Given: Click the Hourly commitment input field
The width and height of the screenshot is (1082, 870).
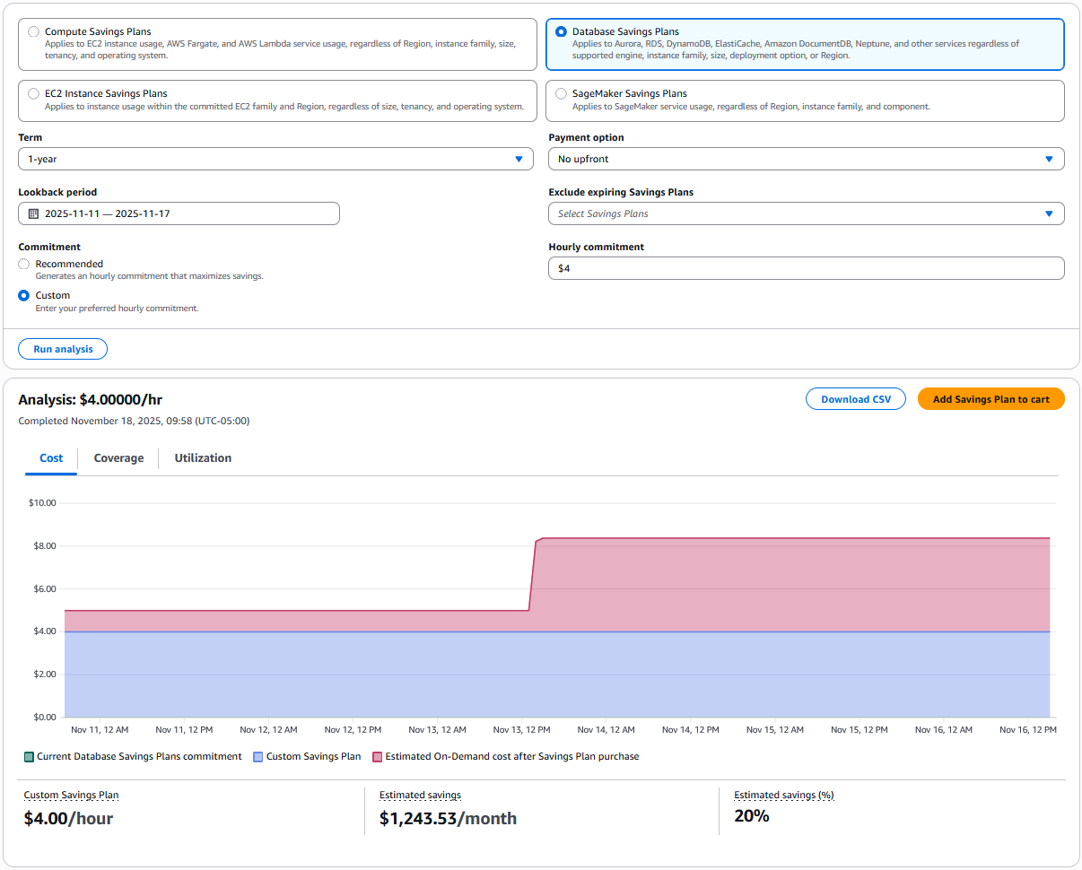Looking at the screenshot, I should point(806,267).
